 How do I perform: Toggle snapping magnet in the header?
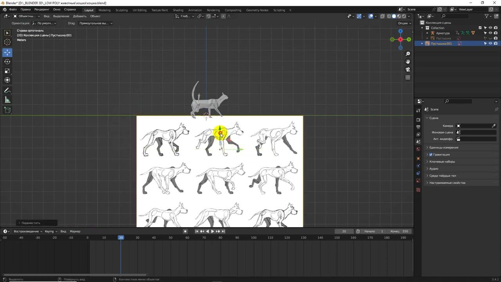[x=208, y=16]
